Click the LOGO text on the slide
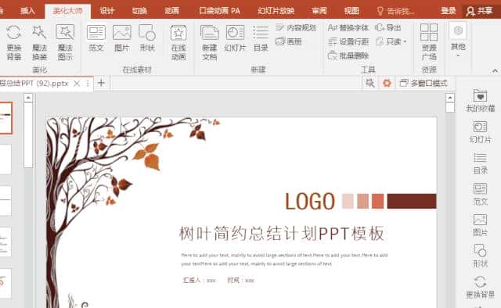 (310, 202)
